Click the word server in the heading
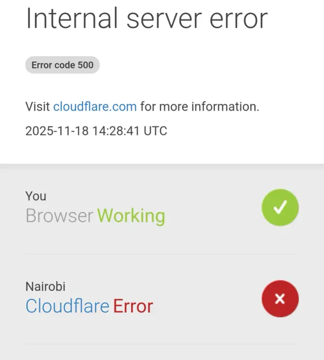 [160, 18]
